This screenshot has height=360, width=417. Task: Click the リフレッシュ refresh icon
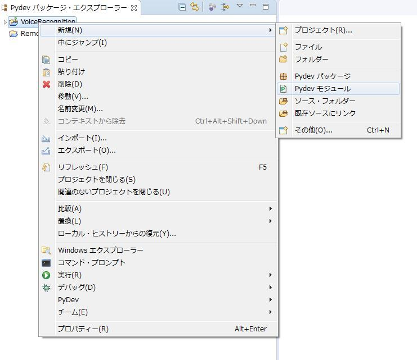(46, 167)
